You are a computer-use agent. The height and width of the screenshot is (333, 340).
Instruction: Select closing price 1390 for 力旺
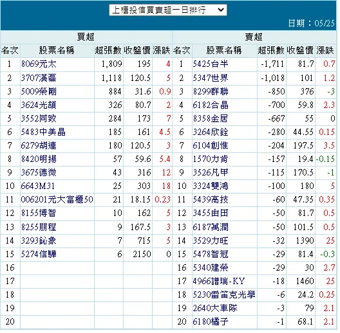(305, 240)
